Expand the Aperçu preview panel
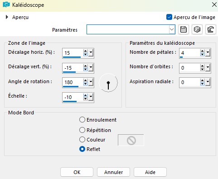 (7, 17)
